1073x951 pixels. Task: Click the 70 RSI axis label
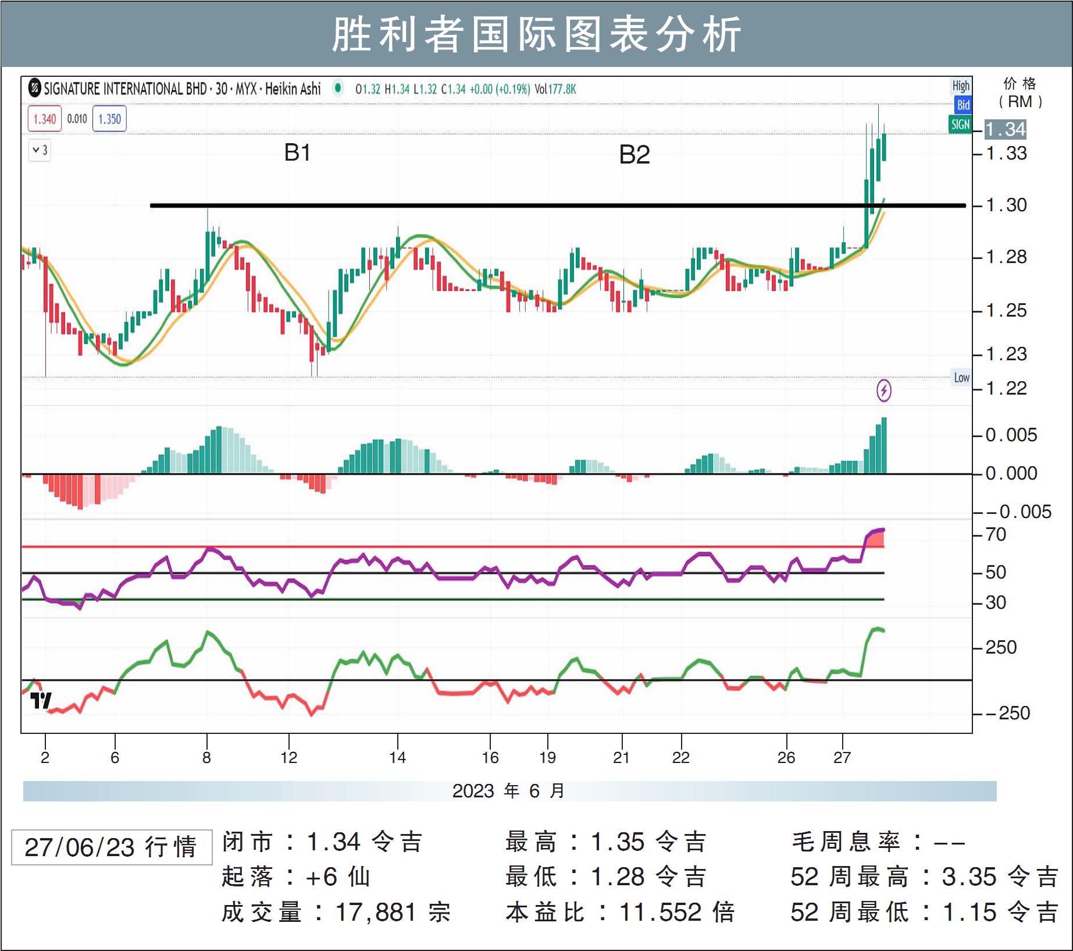[x=996, y=534]
